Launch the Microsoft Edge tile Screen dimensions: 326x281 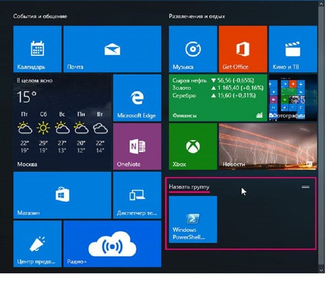pyautogui.click(x=137, y=97)
